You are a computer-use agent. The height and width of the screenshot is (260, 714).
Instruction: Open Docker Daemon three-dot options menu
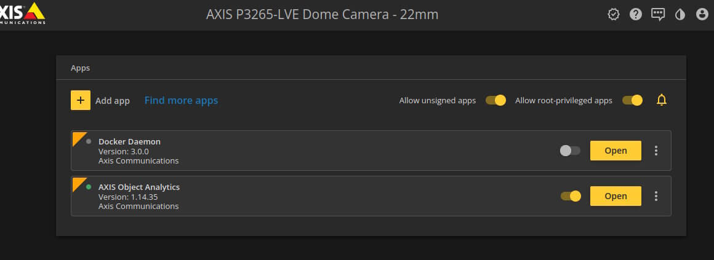coord(656,151)
